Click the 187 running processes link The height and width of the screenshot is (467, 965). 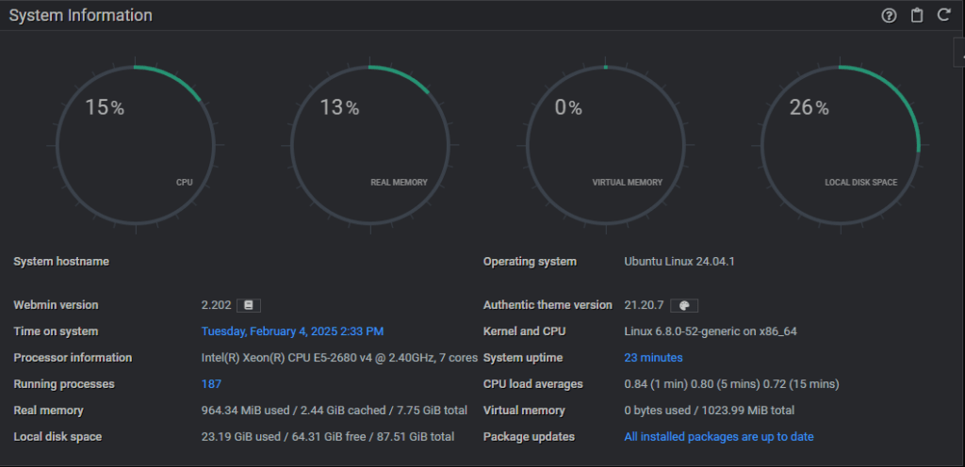[x=211, y=384]
